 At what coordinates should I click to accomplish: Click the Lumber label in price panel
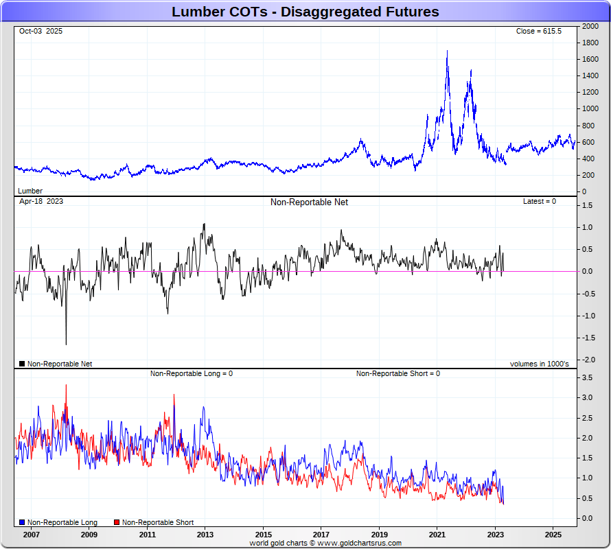tap(30, 191)
